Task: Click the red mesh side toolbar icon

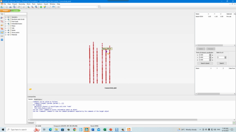Action: 2,29
